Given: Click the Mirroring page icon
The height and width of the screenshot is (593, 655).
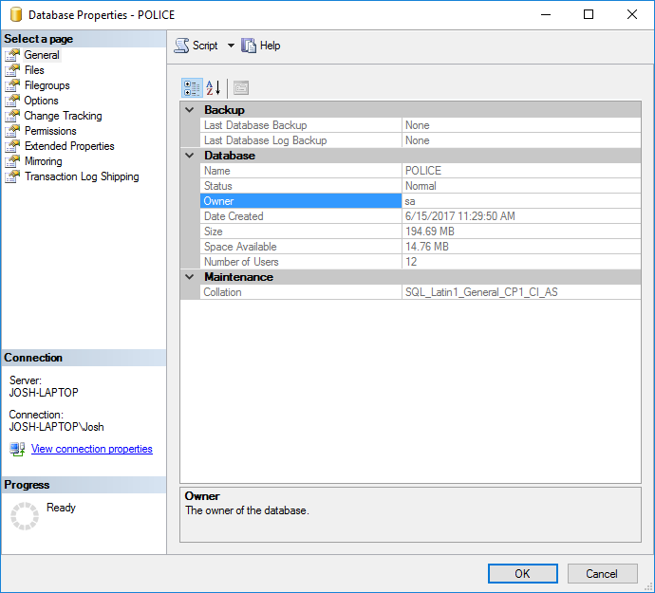Looking at the screenshot, I should click(x=12, y=161).
